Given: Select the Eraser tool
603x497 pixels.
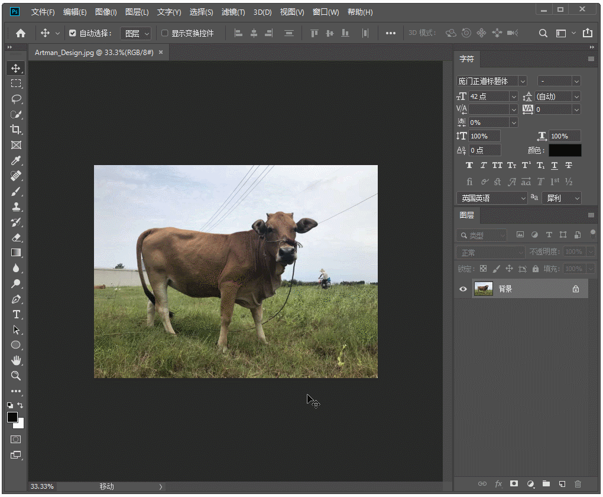Looking at the screenshot, I should click(x=16, y=237).
